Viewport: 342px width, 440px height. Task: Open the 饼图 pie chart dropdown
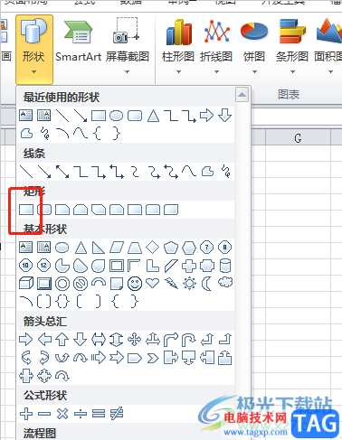click(254, 46)
